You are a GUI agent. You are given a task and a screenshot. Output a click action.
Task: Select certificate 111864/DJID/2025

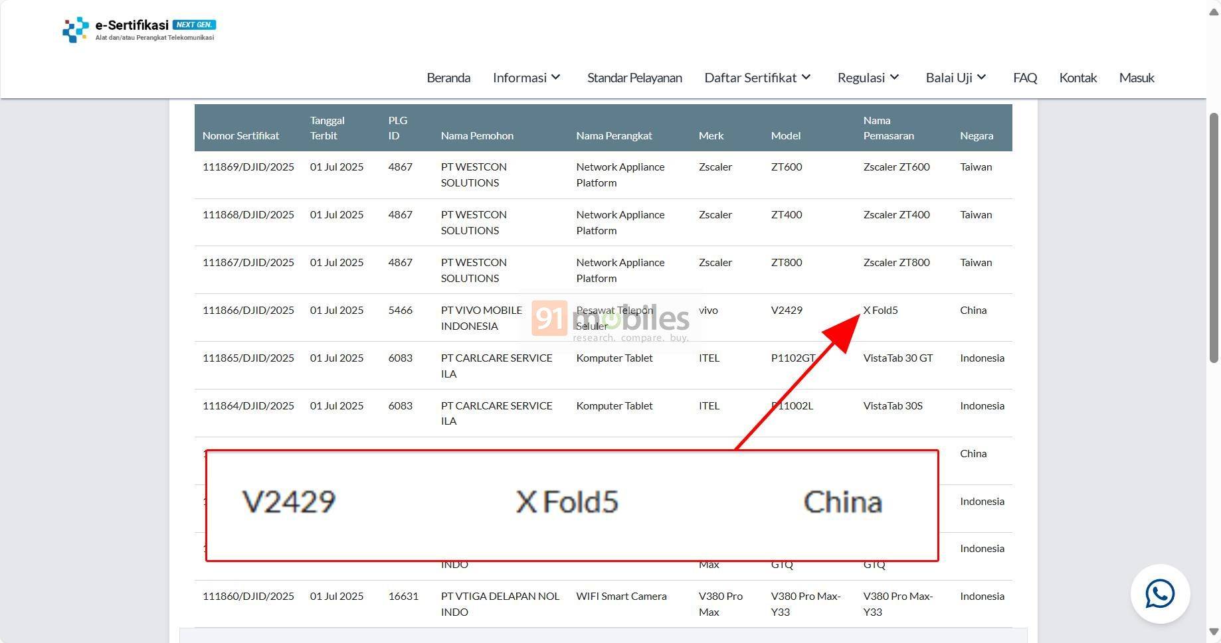[248, 405]
